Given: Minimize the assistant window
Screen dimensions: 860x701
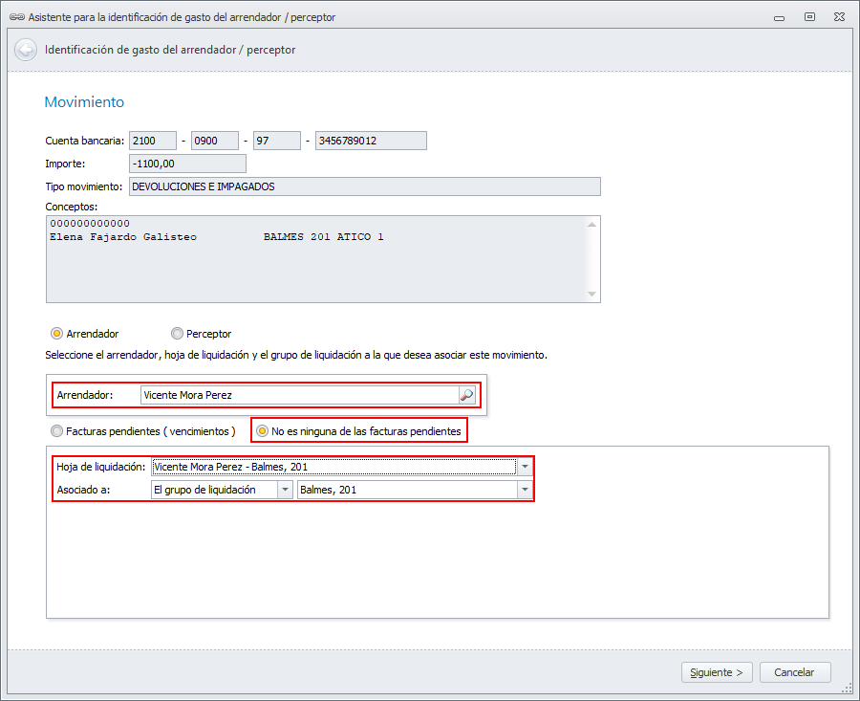Looking at the screenshot, I should click(x=779, y=17).
